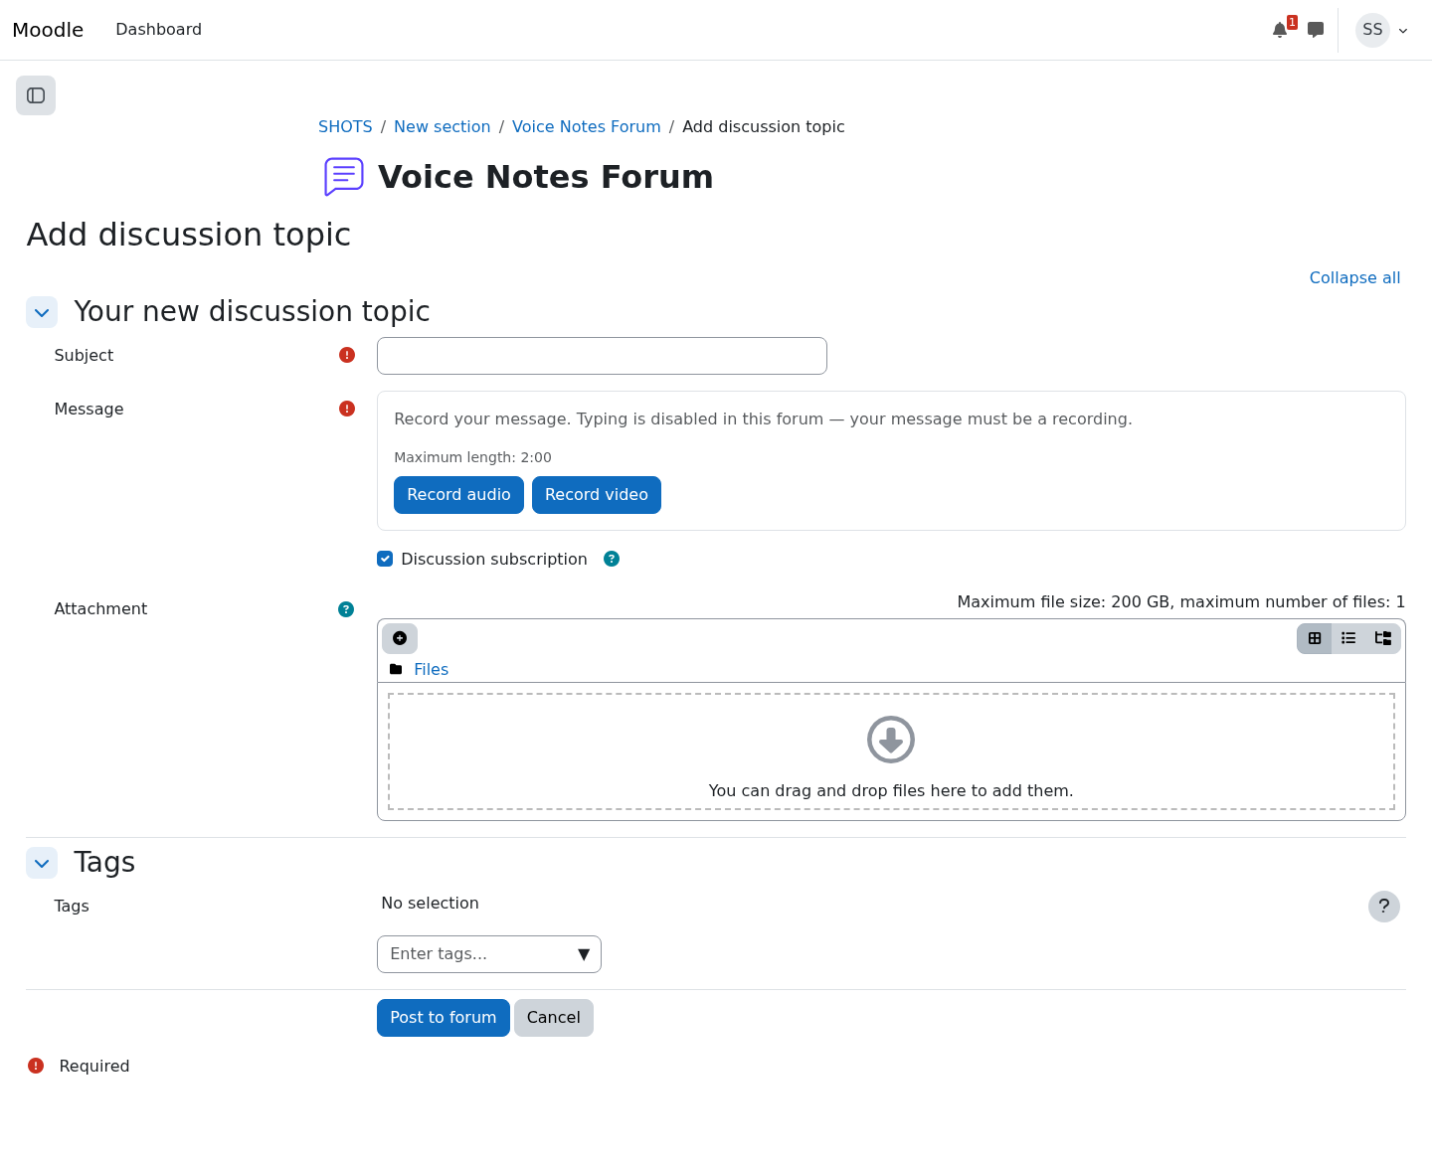The image size is (1432, 1166).
Task: Open the messaging drawer icon
Action: [x=1316, y=30]
